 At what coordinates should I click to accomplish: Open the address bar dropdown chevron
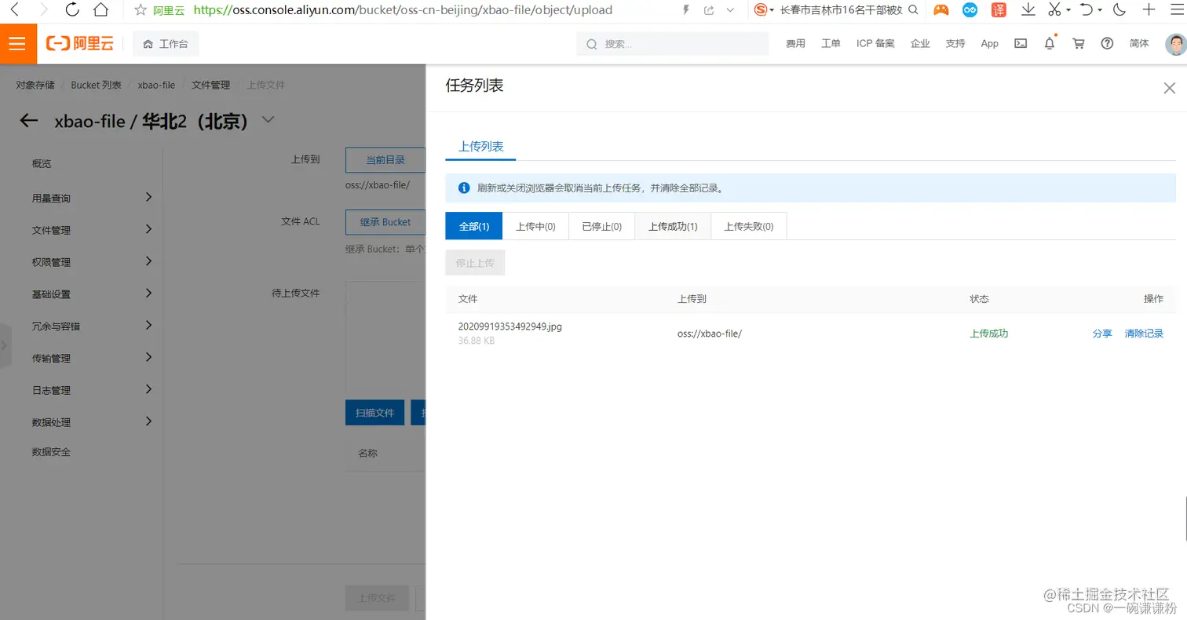coord(731,10)
